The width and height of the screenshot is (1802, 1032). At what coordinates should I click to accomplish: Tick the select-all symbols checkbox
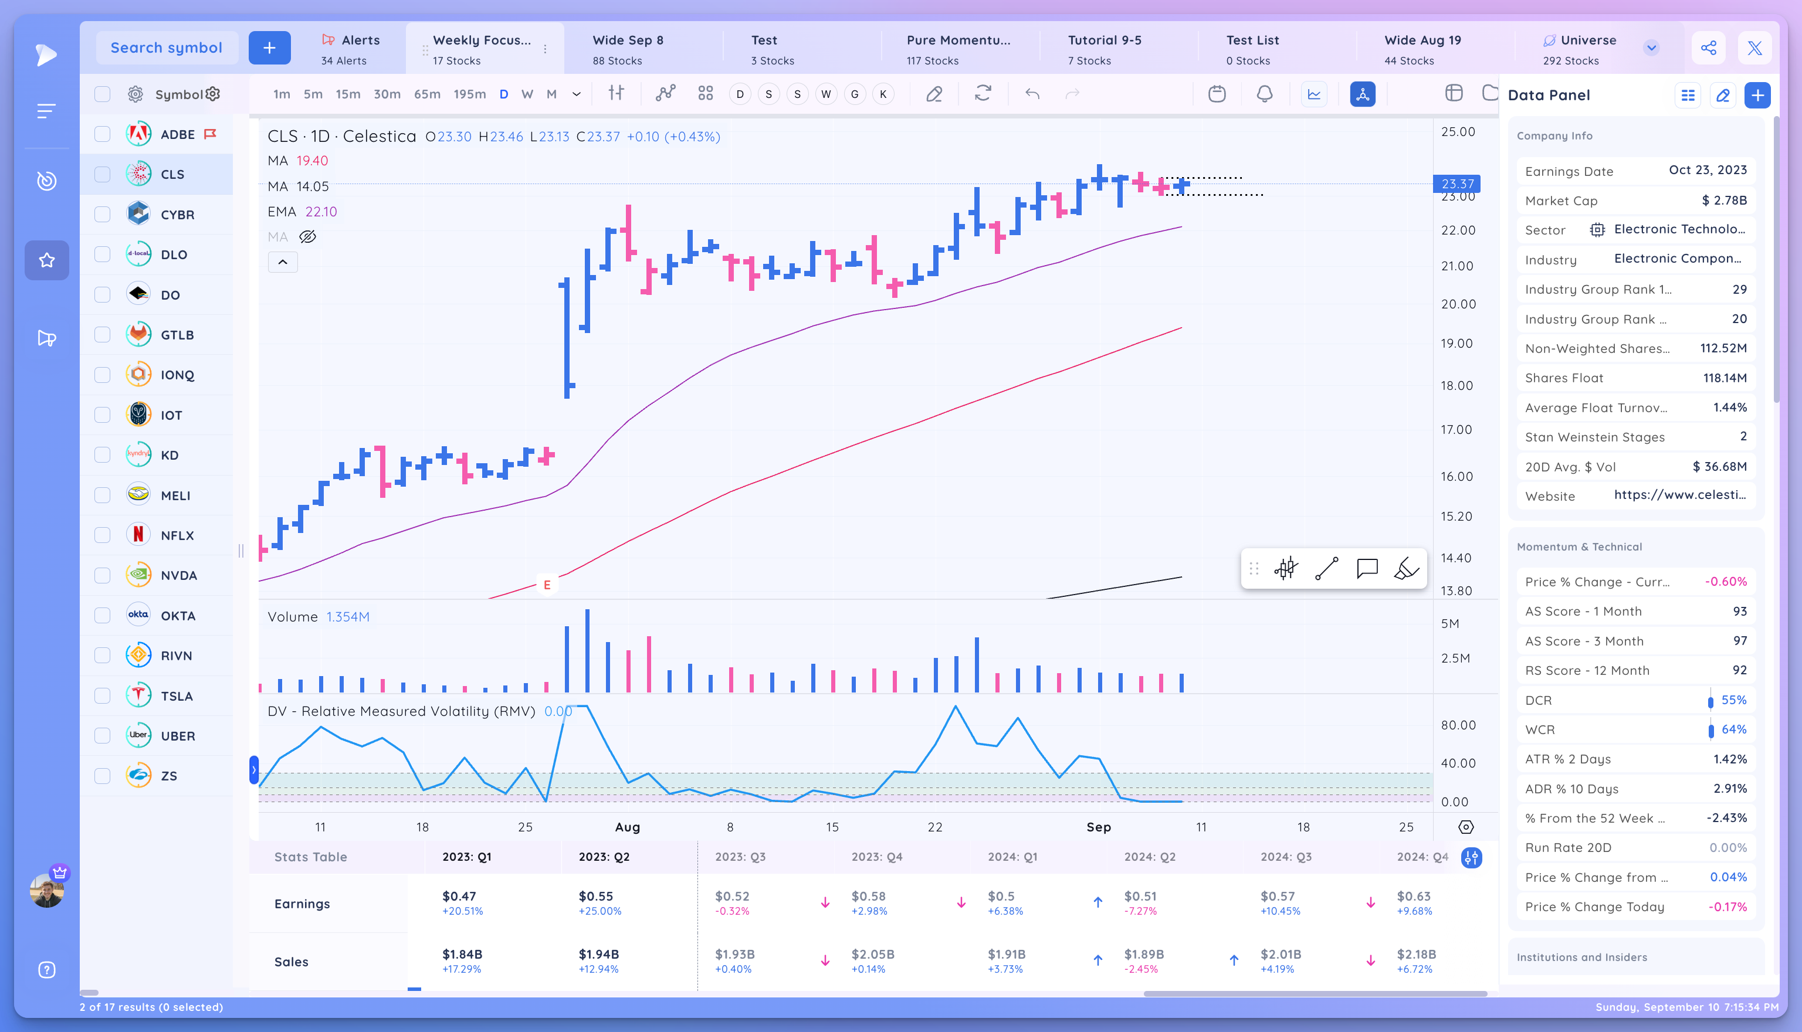102,94
